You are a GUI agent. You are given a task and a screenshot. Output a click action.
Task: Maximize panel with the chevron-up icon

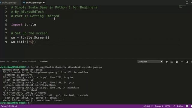click(x=182, y=62)
